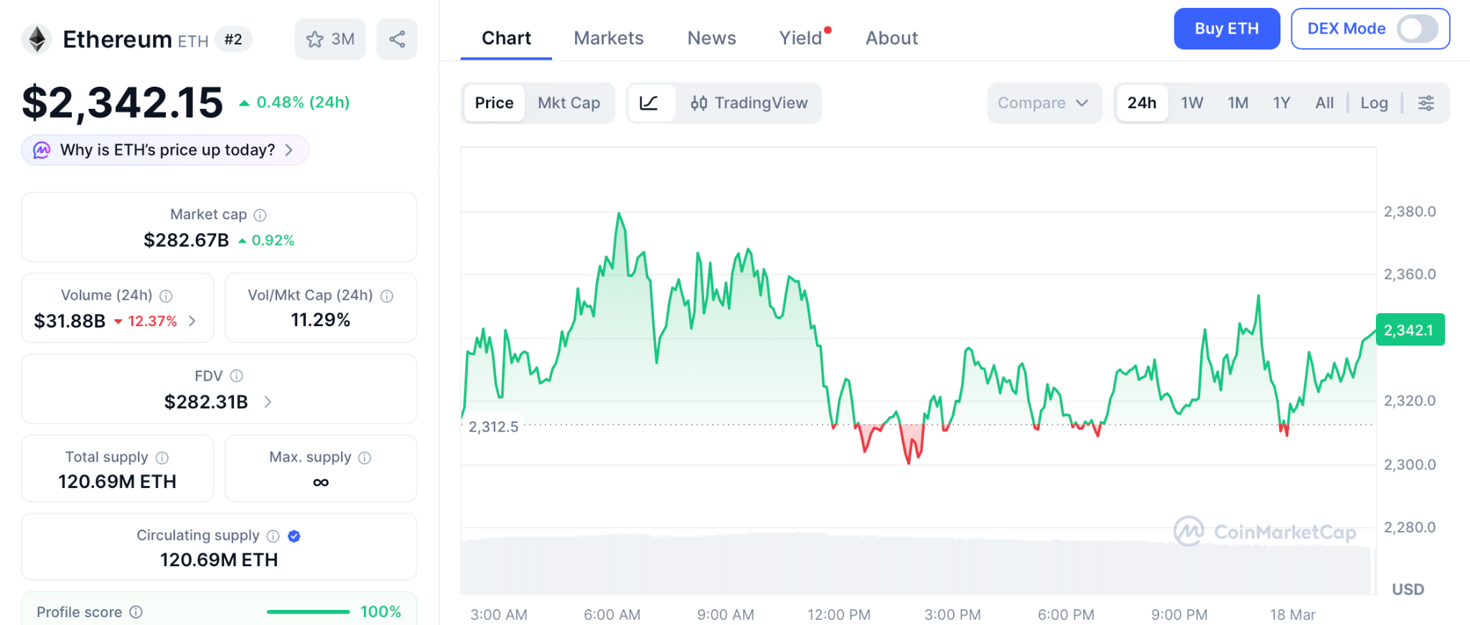Click FDV info icon

coord(237,376)
